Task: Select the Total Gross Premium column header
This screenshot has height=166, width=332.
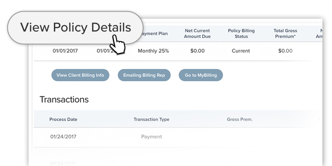Action: pos(285,34)
